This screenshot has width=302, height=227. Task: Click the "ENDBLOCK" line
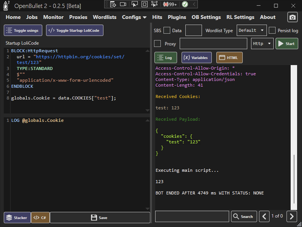[x=22, y=86]
